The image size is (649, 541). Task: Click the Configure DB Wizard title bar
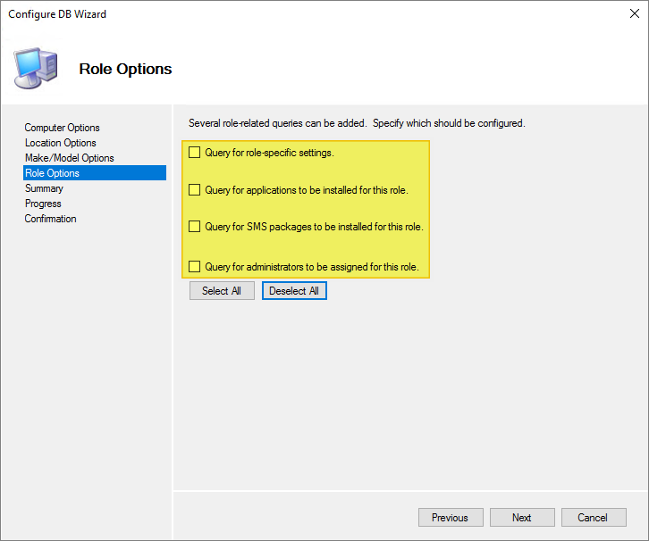click(268, 14)
